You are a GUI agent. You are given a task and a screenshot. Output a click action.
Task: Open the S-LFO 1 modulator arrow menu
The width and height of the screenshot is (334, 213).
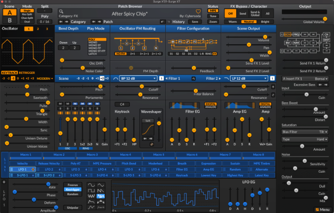(33, 175)
